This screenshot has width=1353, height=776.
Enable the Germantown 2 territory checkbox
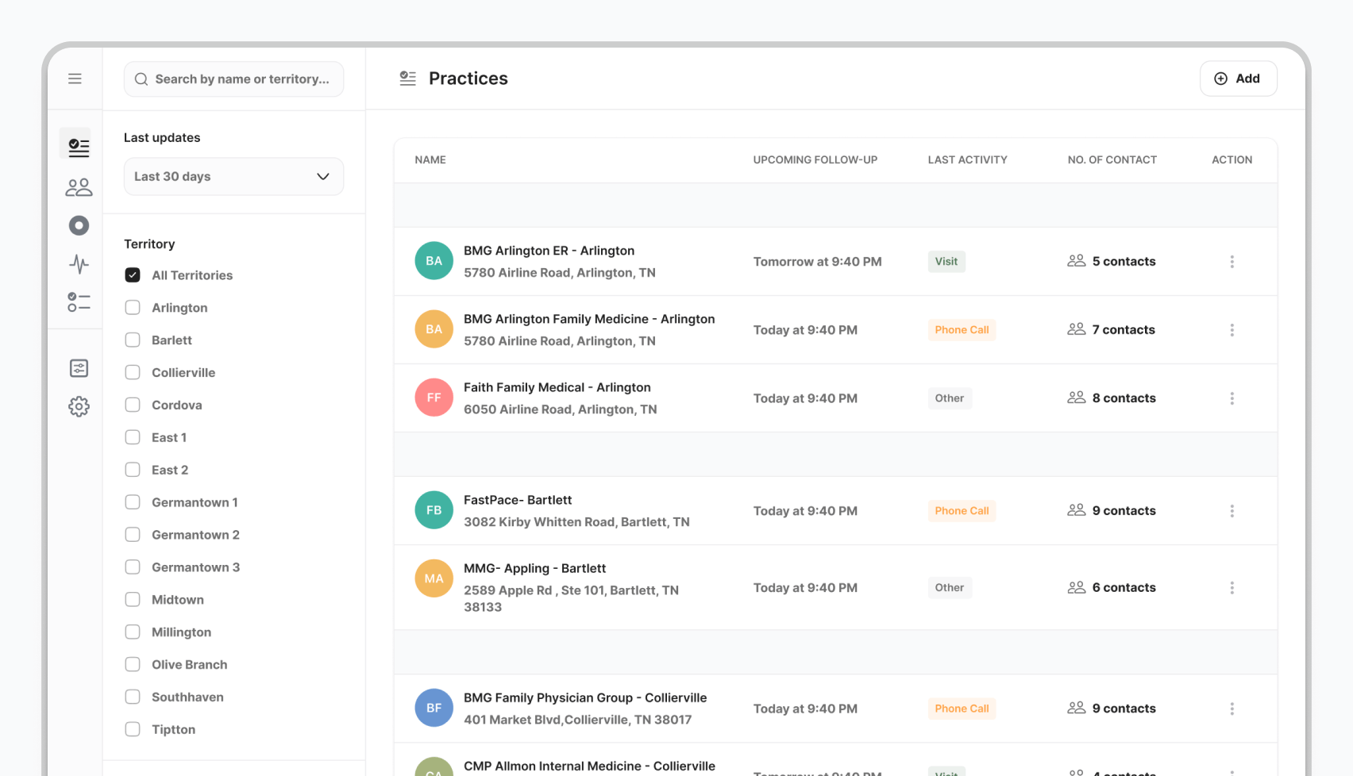click(133, 535)
